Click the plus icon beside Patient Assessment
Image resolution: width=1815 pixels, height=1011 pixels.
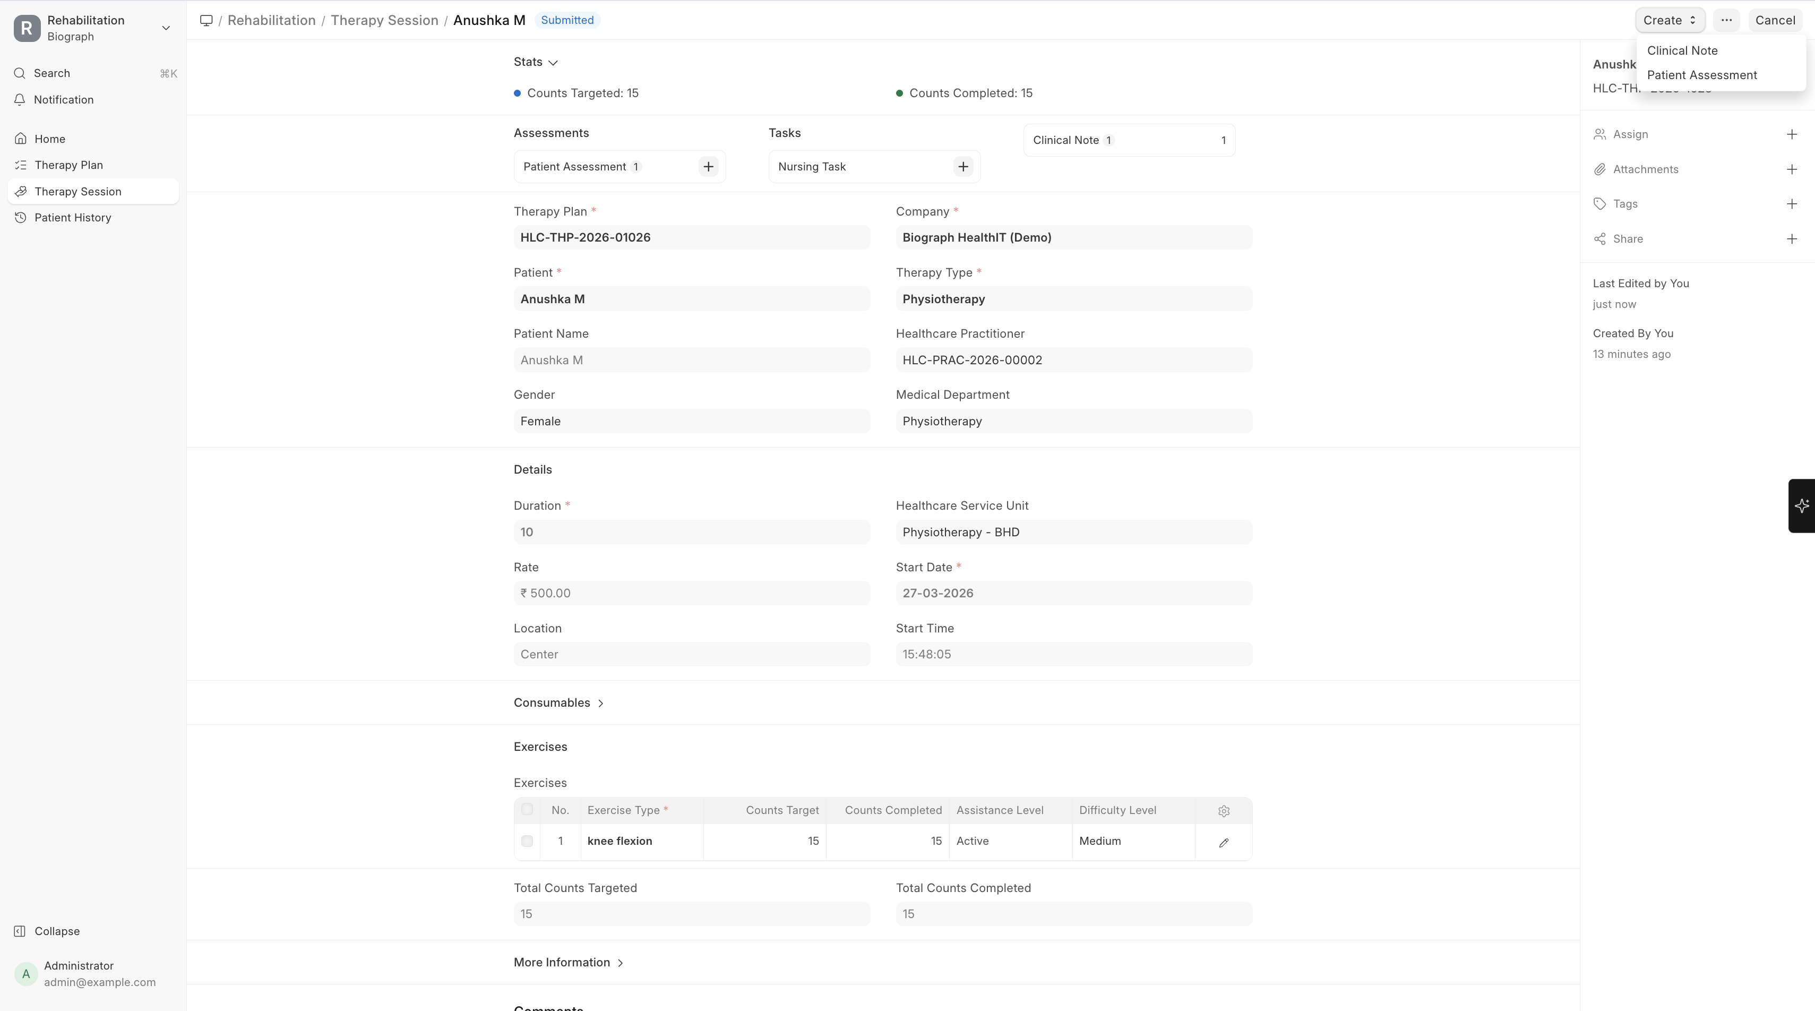tap(708, 167)
